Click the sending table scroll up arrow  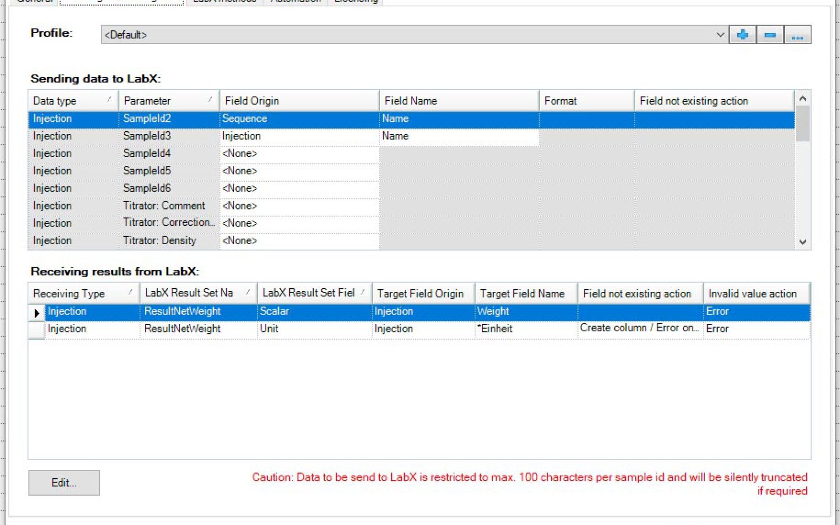803,98
